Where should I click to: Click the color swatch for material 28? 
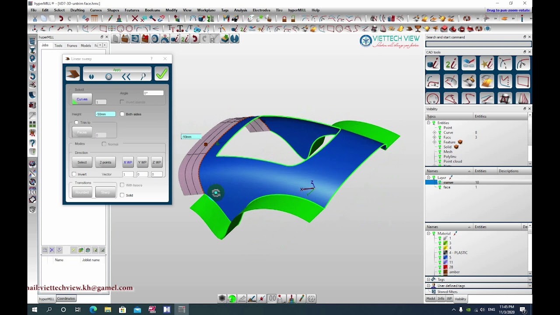point(445,267)
